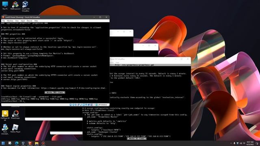Open the This PC desktop icon
Screen dimensions: 260x146
pos(5,5)
